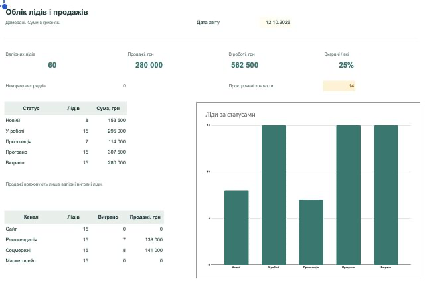Select the win rate value 25%
Viewport: 425px width, 285px height.
coord(347,65)
